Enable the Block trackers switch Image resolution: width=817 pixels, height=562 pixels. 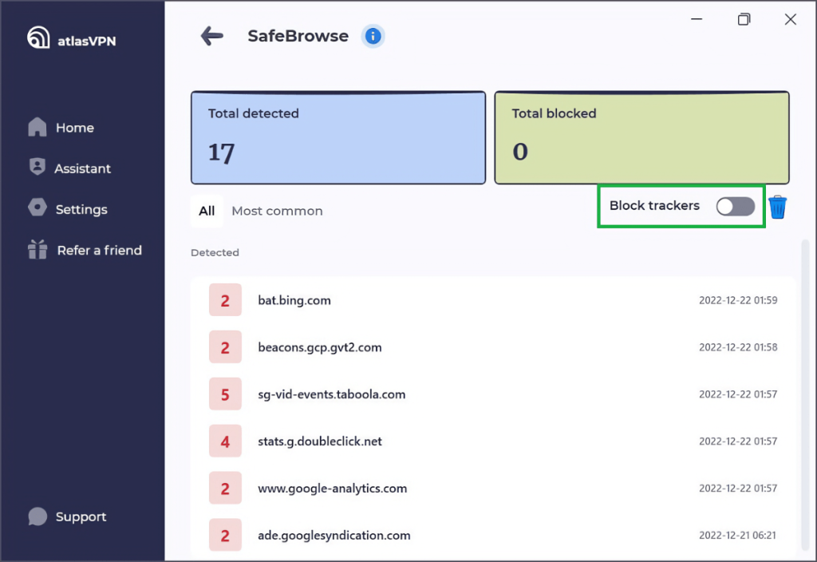pos(735,207)
